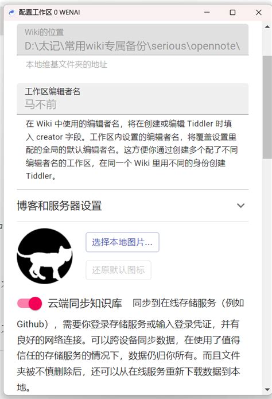Screen dimensions: 272x399
Task: Click the editor name description paragraph
Action: coord(132,150)
